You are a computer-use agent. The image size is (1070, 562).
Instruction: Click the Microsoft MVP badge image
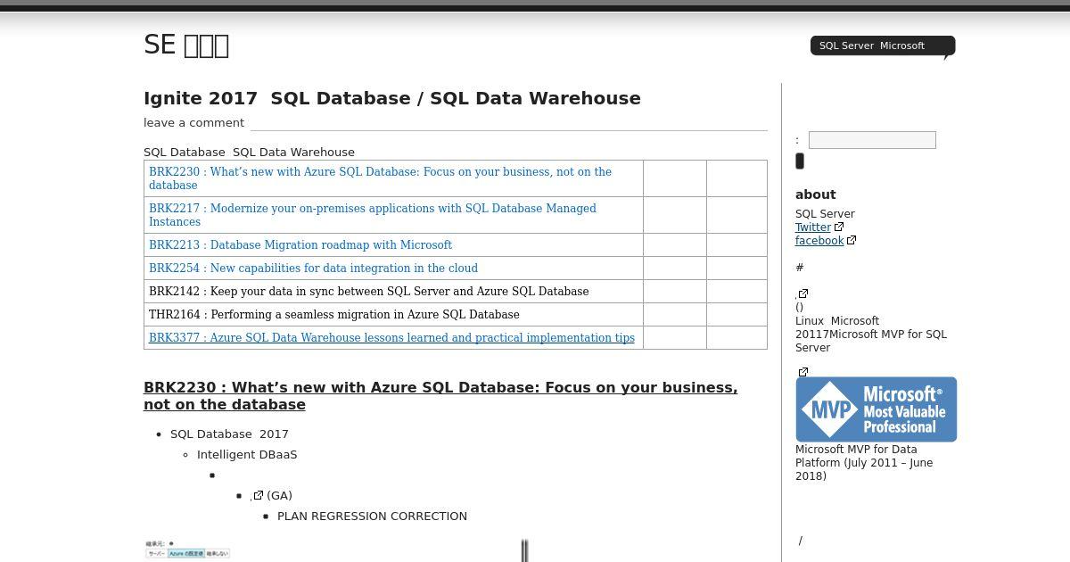(x=876, y=409)
